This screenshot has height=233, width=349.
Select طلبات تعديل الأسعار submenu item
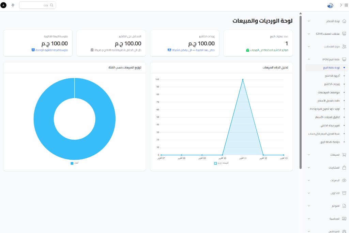(x=329, y=100)
